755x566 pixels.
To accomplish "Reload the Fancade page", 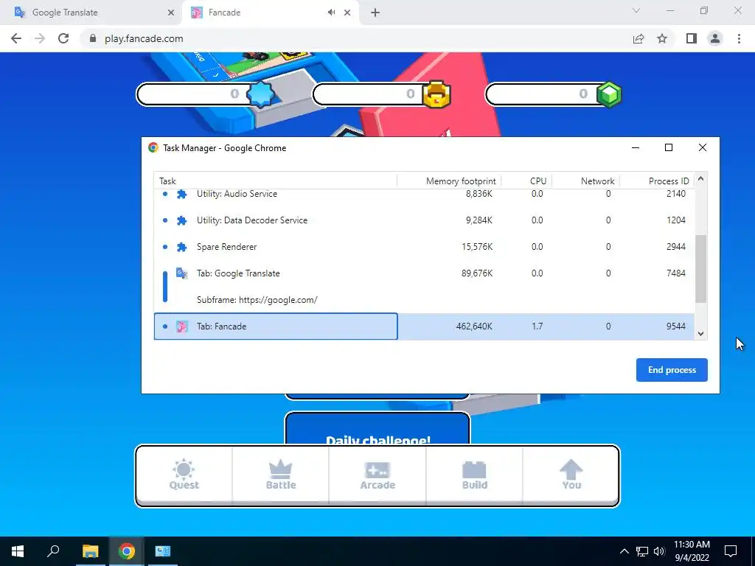I will 63,38.
